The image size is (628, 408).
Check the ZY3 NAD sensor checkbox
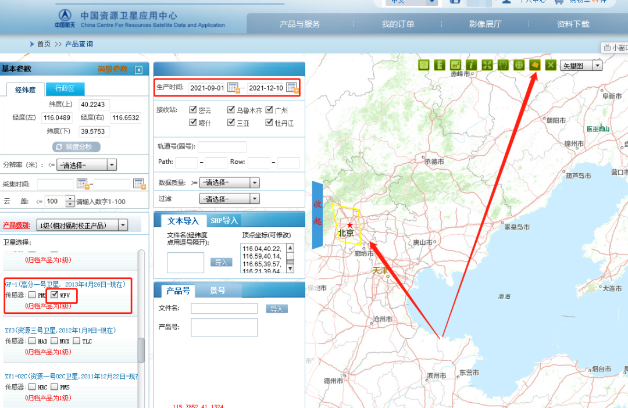[32, 341]
